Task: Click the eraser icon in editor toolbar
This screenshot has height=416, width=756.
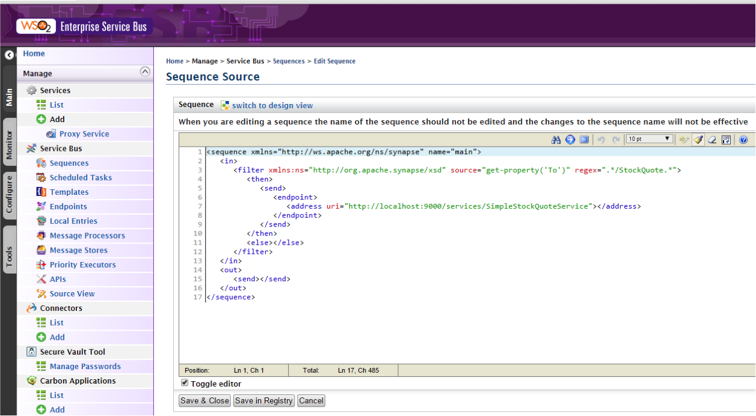Action: [712, 139]
